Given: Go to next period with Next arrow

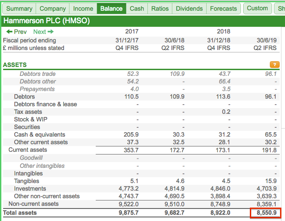Looking at the screenshot, I should point(44,32).
